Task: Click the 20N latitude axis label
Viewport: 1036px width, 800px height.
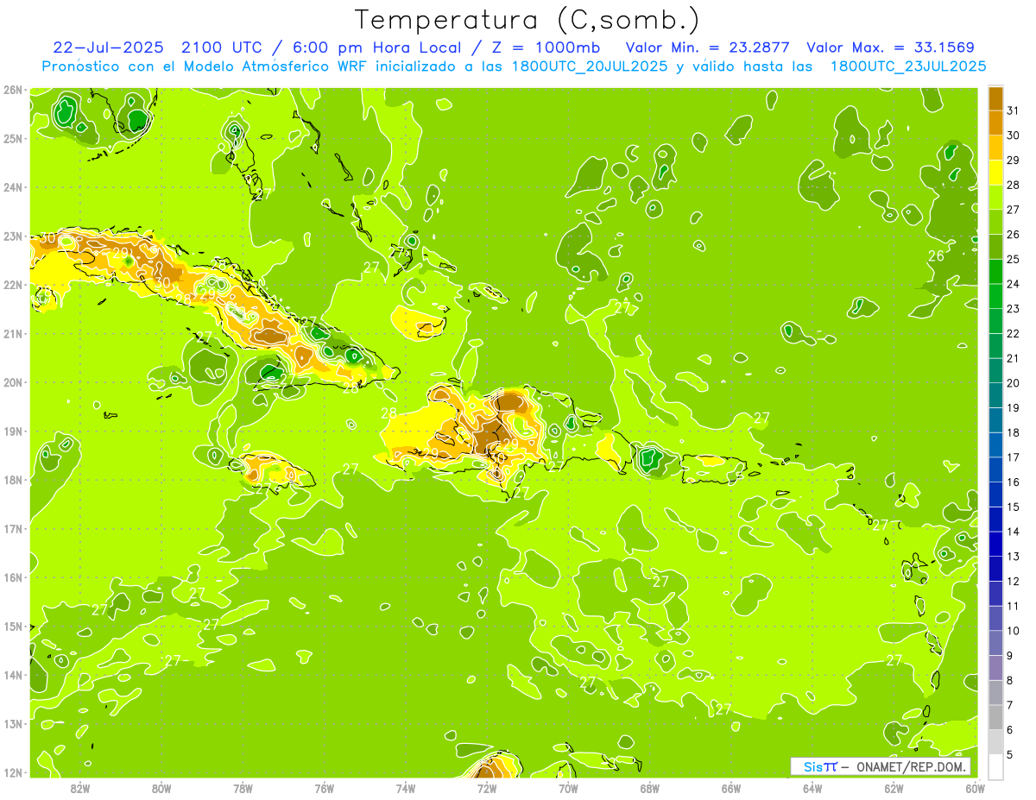Action: [x=12, y=382]
